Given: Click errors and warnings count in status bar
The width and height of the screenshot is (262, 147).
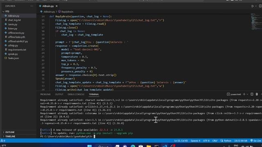Looking at the screenshot, I should pyautogui.click(x=3, y=140).
